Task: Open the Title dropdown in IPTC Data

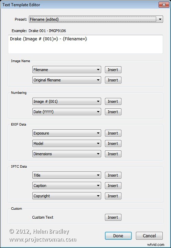Action: pyautogui.click(x=66, y=175)
